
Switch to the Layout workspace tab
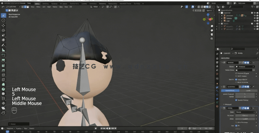(x=37, y=3)
